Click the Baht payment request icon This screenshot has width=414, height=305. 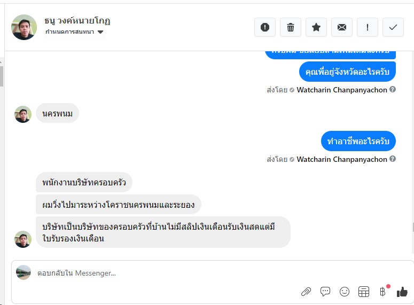coord(382,292)
